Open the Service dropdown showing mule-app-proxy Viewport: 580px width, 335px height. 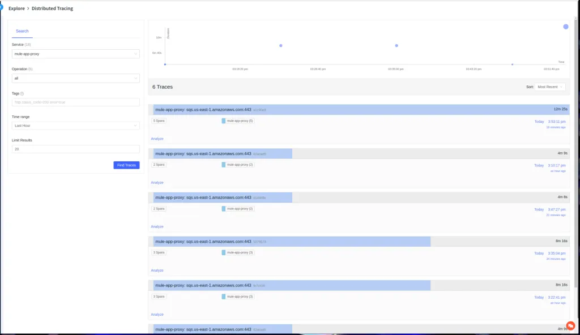tap(75, 54)
